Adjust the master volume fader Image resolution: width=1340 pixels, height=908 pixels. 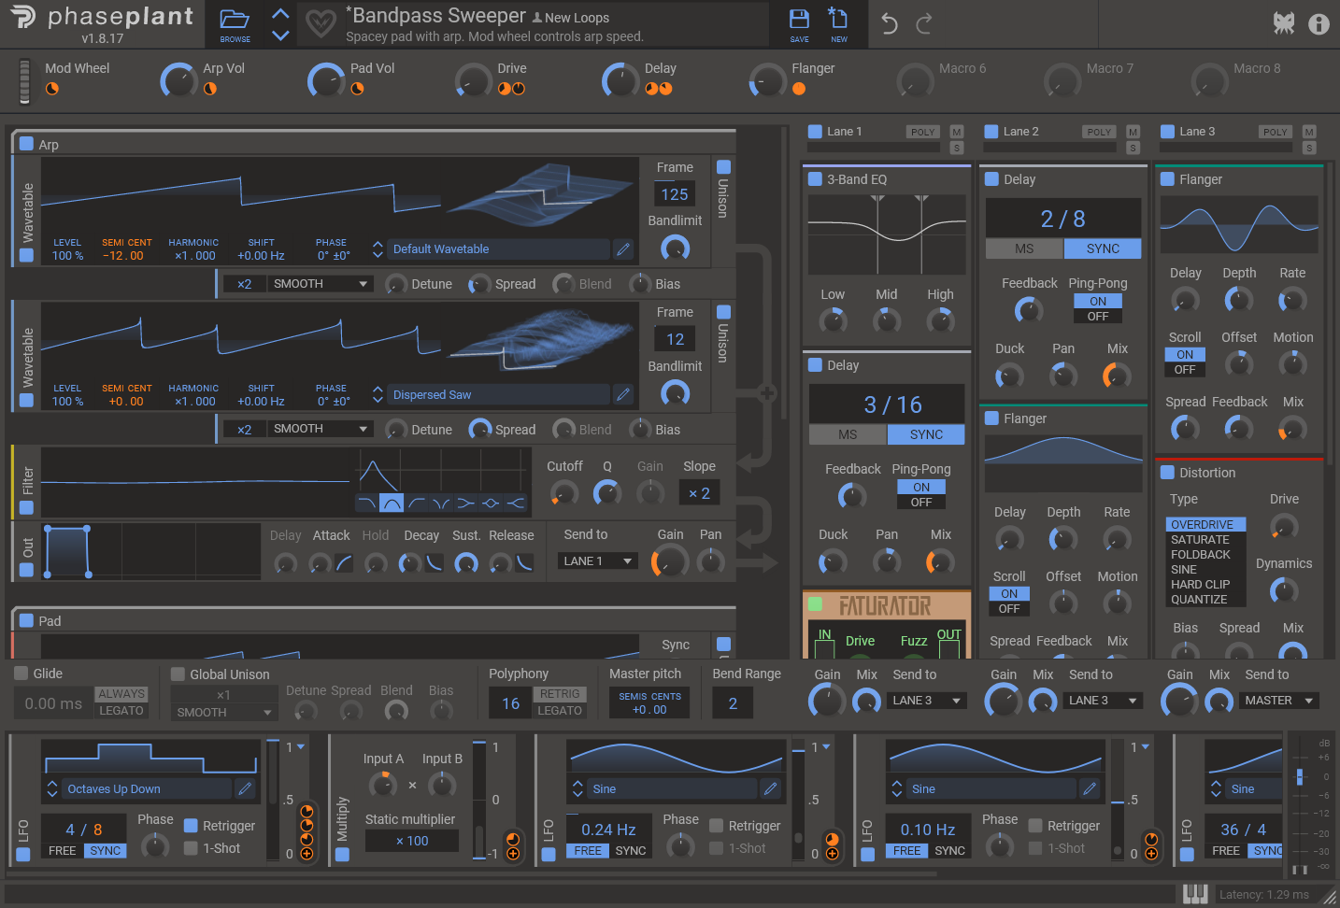coord(1300,777)
